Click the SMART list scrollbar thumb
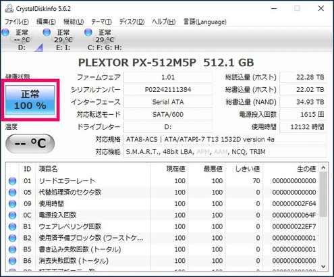 pyautogui.click(x=323, y=195)
